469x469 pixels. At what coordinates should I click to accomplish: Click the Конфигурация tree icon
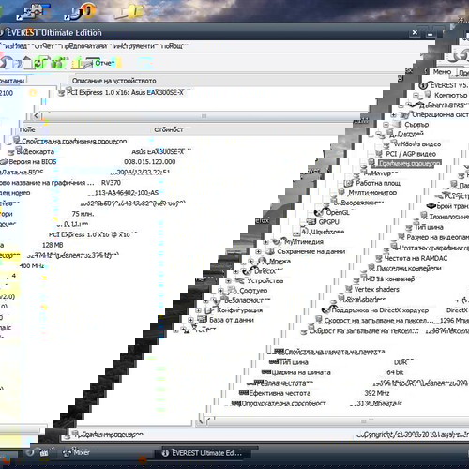[x=209, y=310]
